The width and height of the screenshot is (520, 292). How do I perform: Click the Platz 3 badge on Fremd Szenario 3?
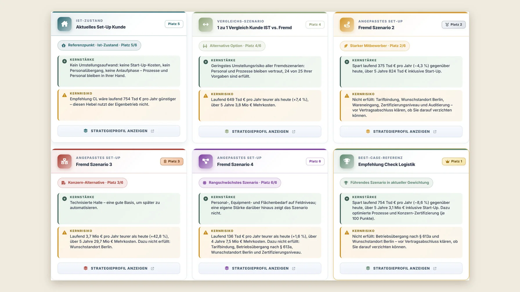pos(172,161)
